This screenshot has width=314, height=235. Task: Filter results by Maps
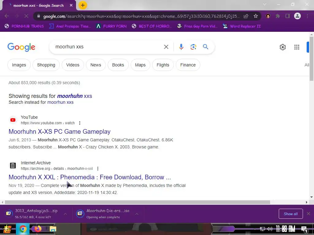(140, 65)
